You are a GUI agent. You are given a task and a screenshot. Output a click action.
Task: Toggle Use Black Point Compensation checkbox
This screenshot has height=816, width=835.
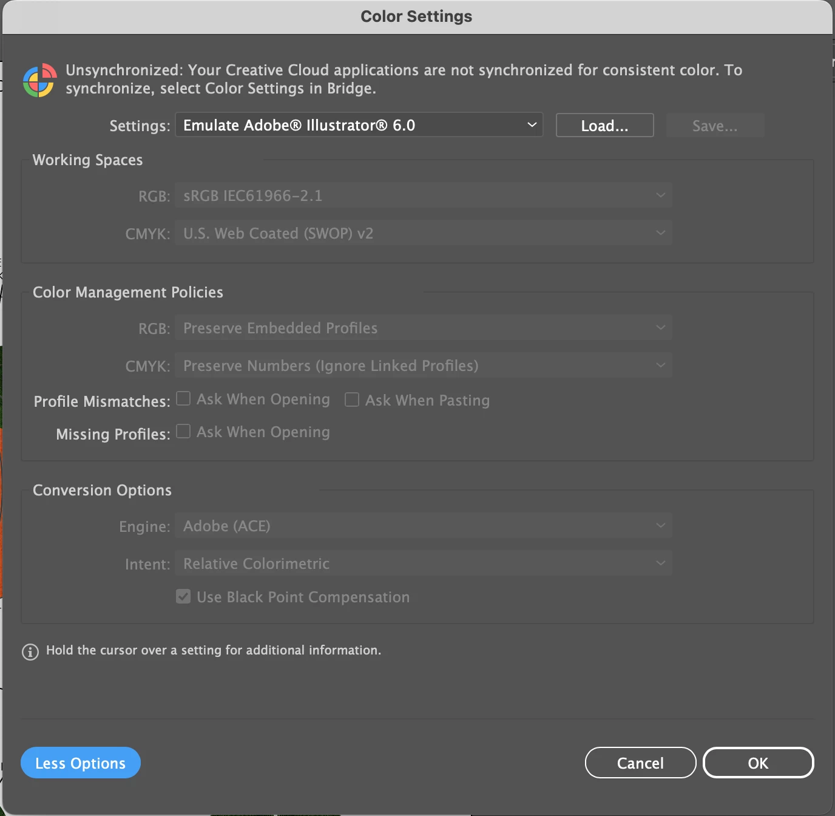pyautogui.click(x=183, y=596)
